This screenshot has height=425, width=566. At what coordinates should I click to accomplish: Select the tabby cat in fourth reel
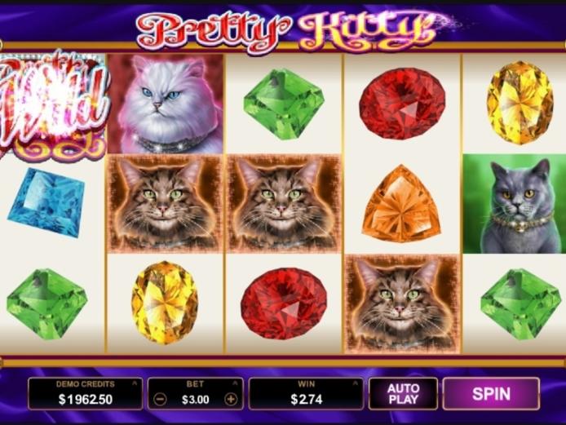[403, 304]
